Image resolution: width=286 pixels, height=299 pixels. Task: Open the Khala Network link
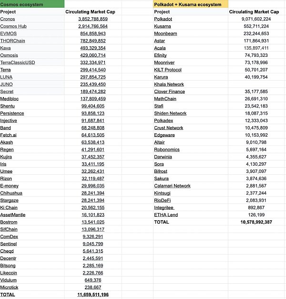tap(169, 84)
